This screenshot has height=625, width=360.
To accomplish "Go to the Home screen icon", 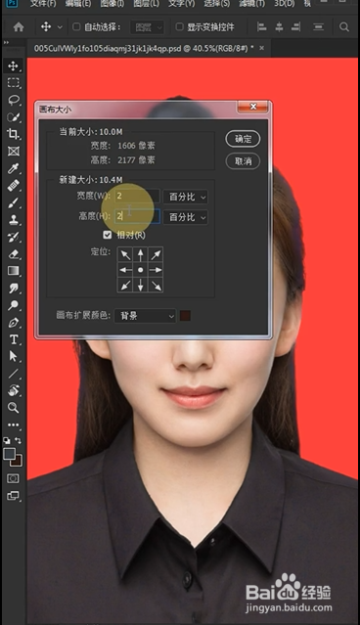I will [19, 27].
